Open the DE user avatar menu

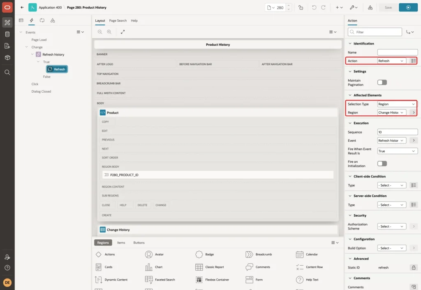click(7, 283)
